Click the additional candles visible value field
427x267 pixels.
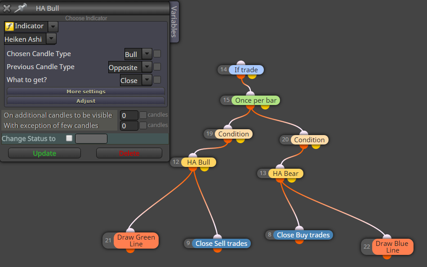[129, 115]
